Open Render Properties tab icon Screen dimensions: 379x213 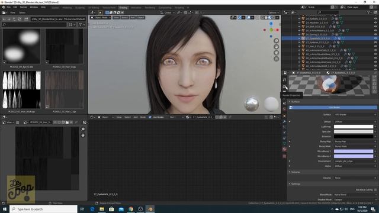(284, 87)
